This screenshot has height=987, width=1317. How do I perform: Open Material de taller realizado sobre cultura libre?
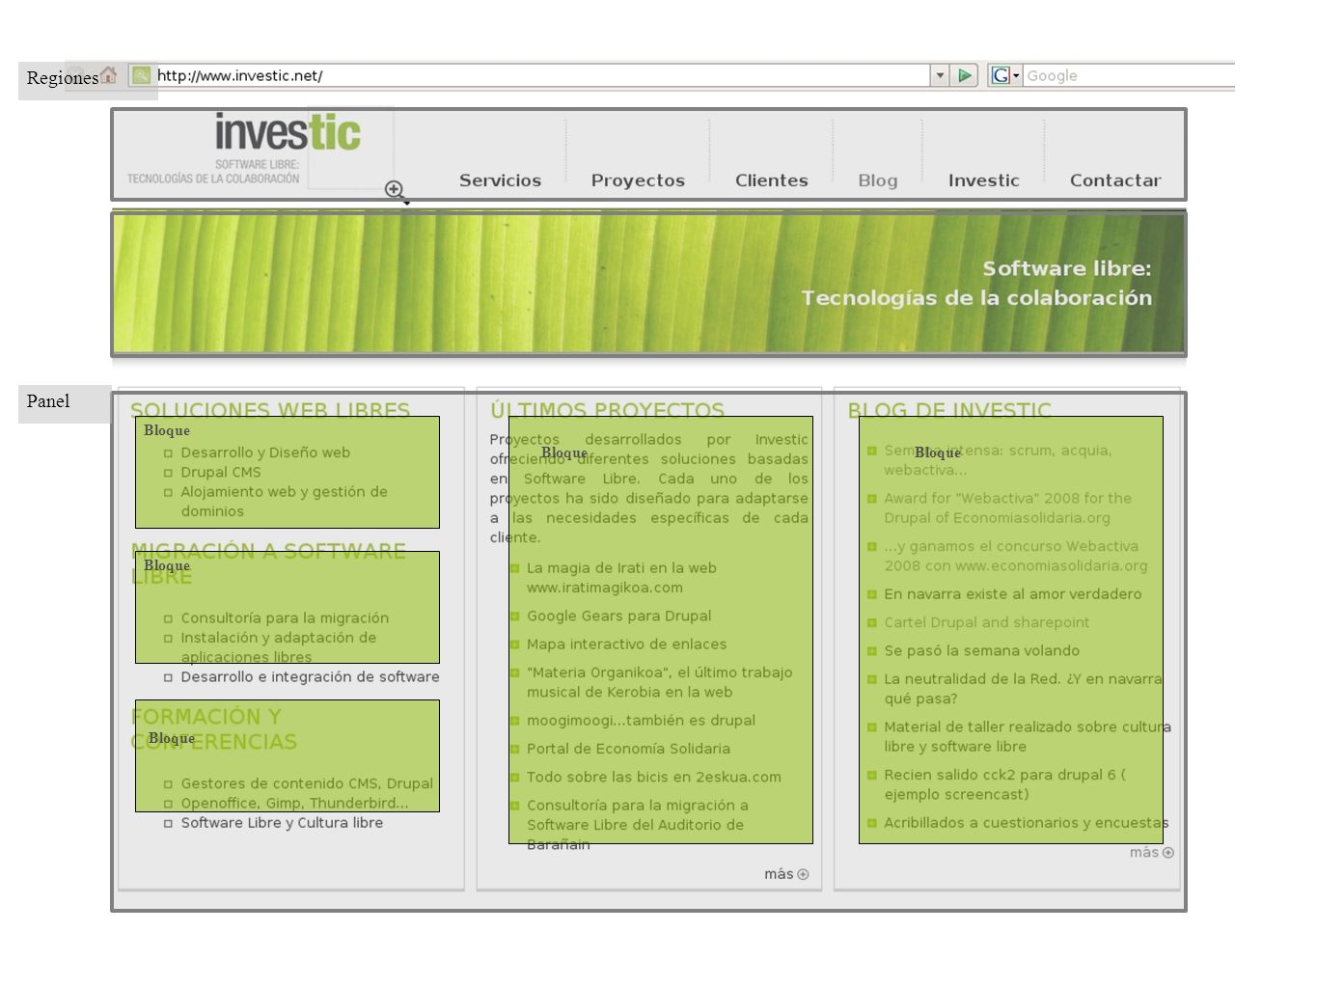[1027, 736]
